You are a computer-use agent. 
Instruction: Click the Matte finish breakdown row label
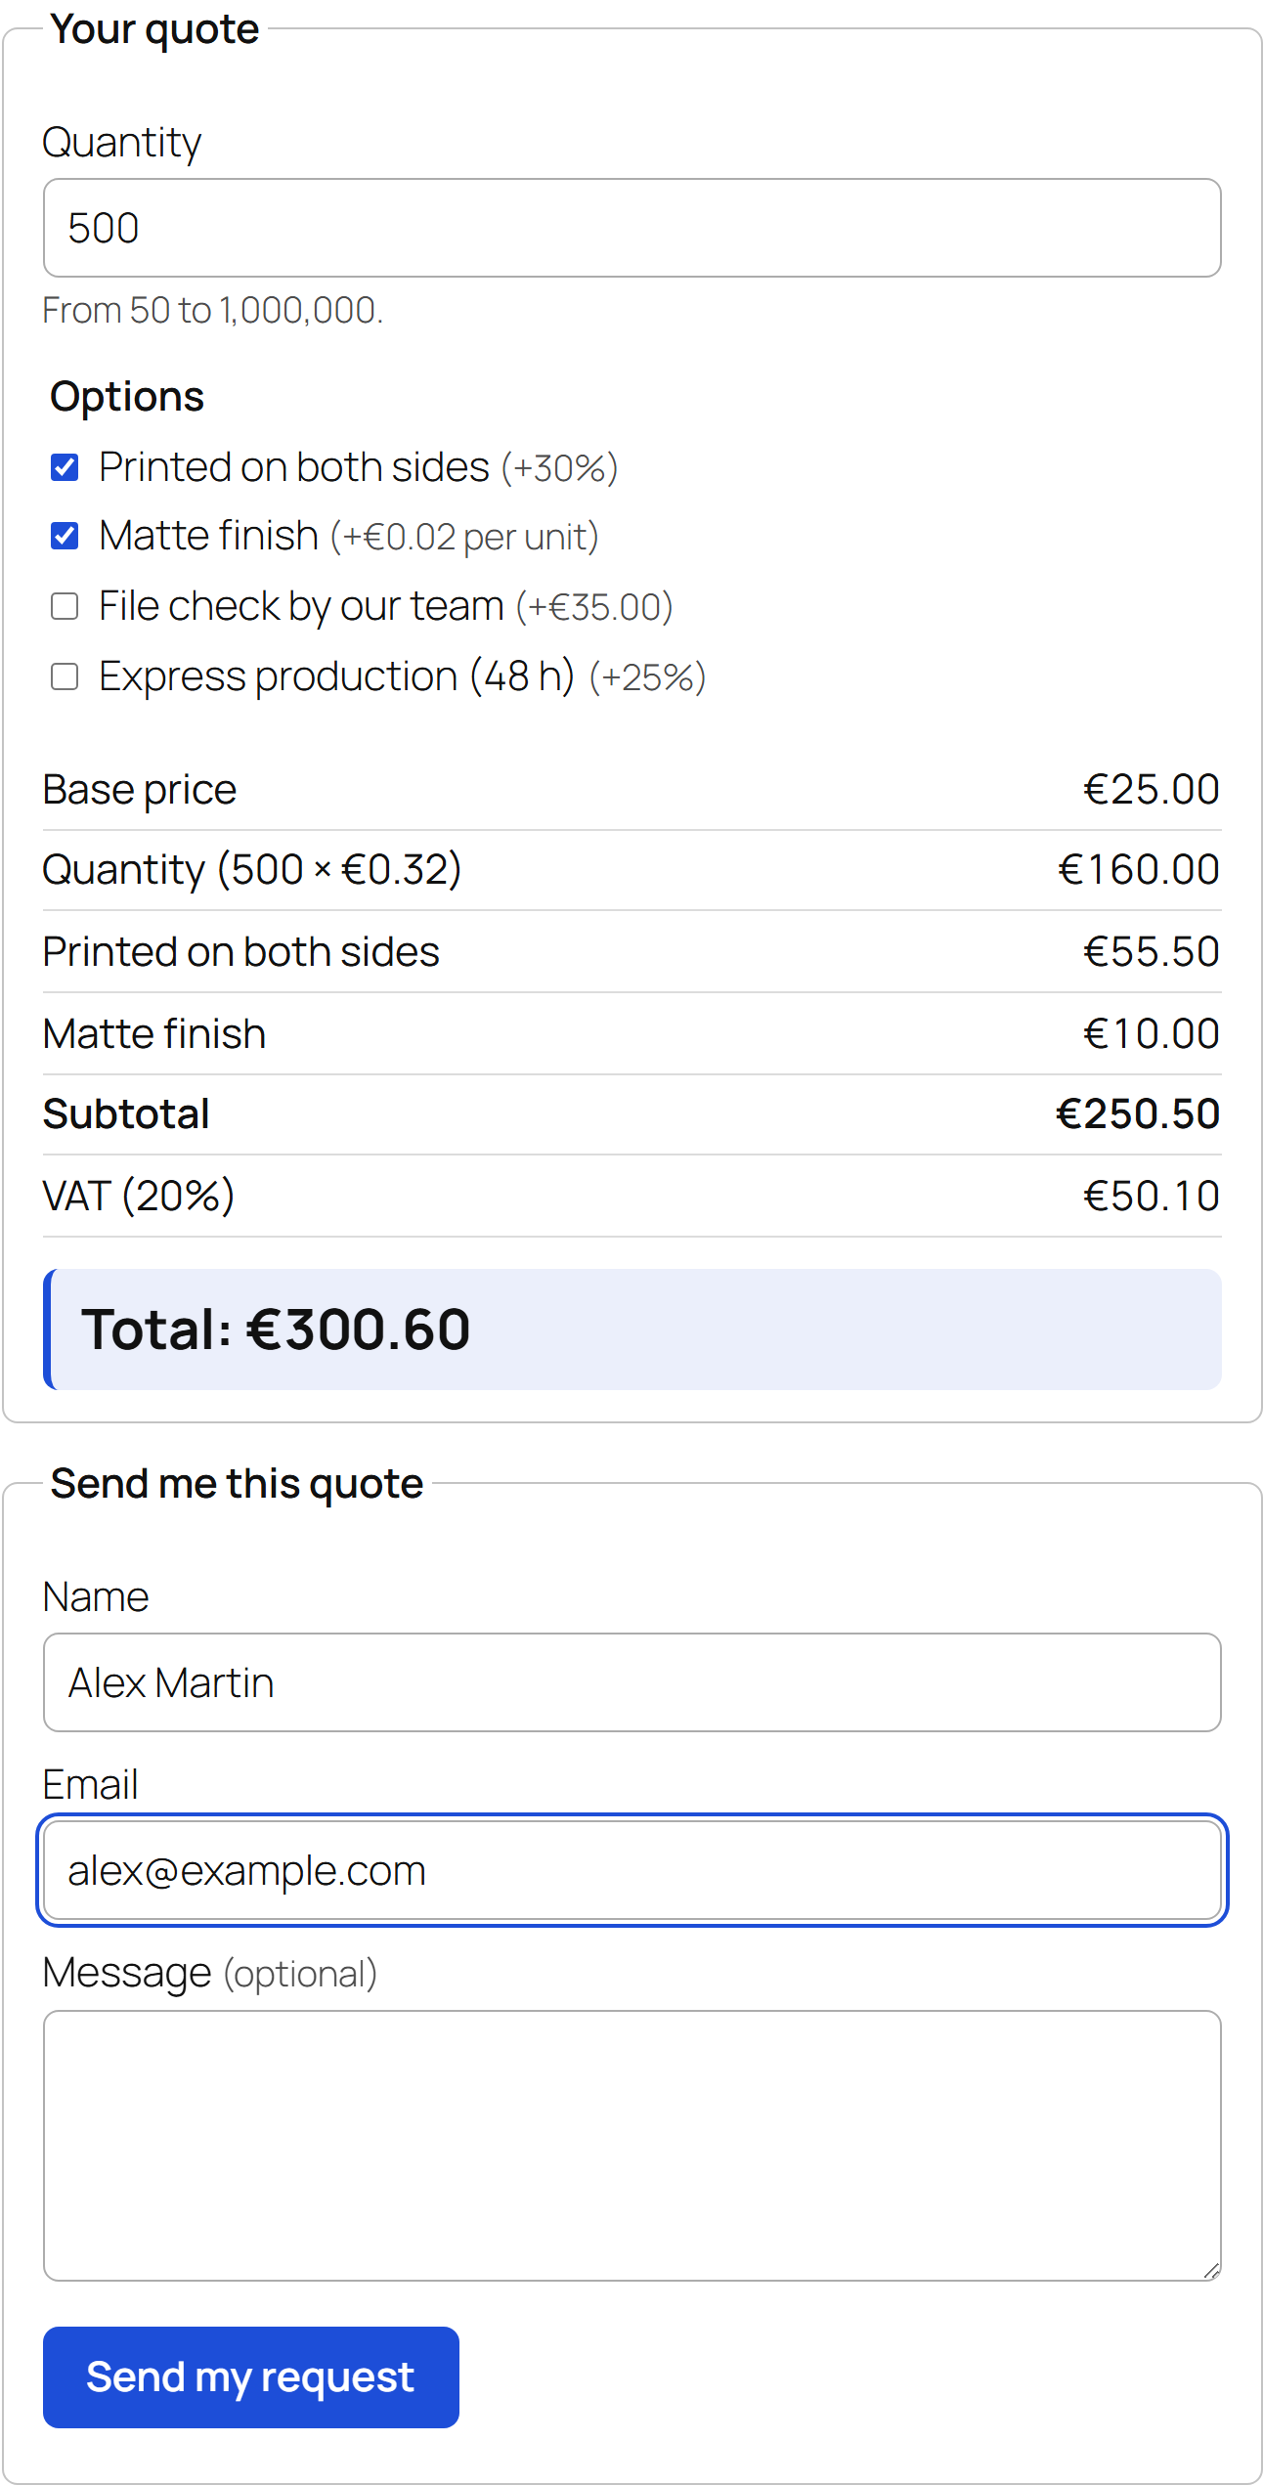[154, 1034]
